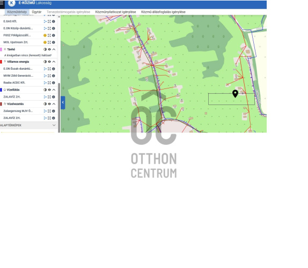Open info for MOL Upstream Zrt.
This screenshot has height=268, width=308.
[x=54, y=42]
